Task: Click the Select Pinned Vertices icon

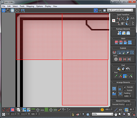Action: click(x=131, y=76)
